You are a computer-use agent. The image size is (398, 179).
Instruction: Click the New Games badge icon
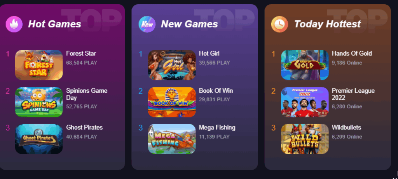tap(147, 24)
